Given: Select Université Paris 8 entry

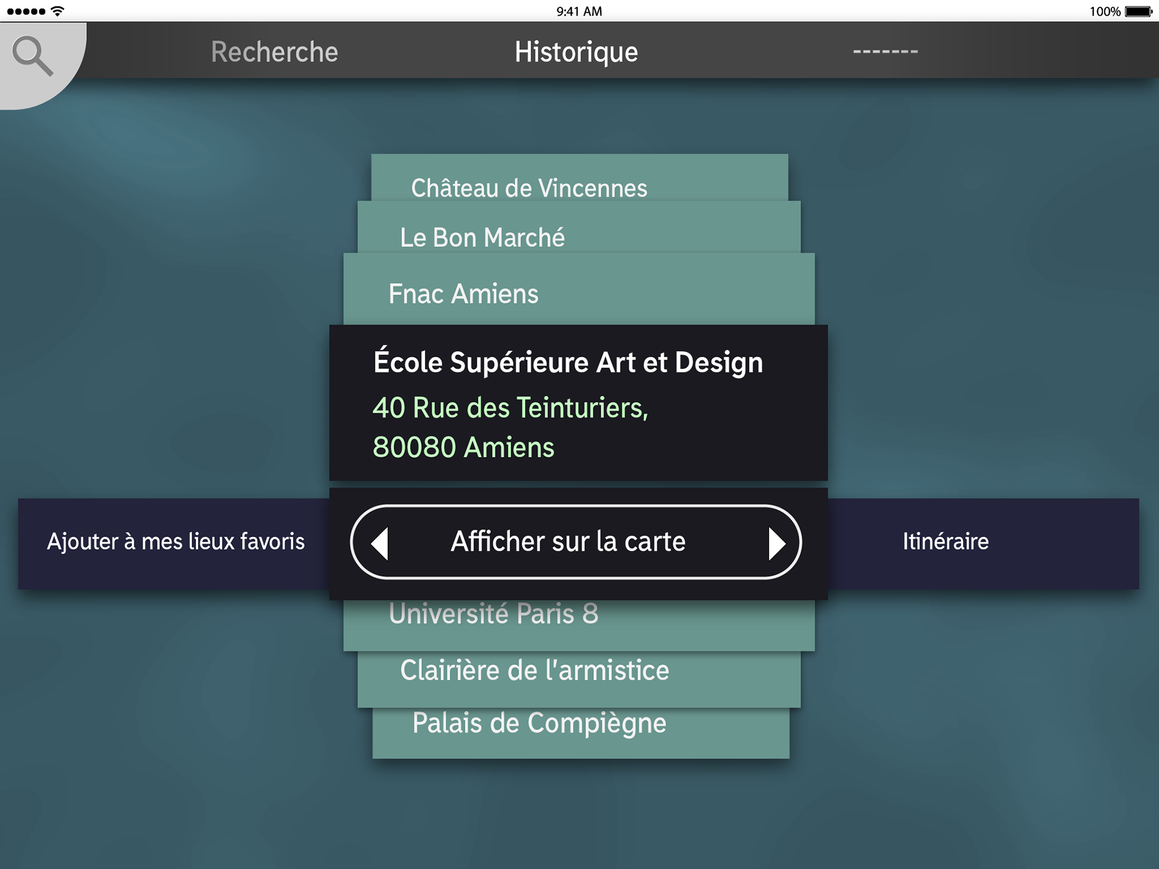Looking at the screenshot, I should pos(579,625).
